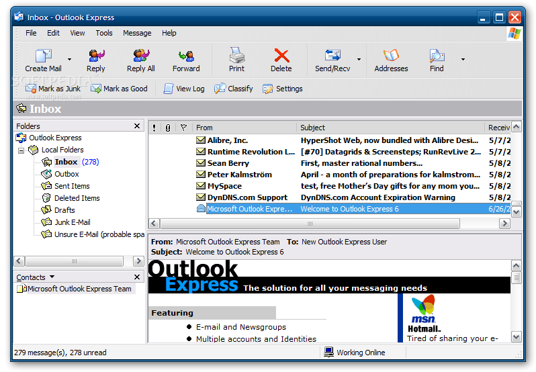Open the File menu
Viewport: 536px width, 372px height.
31,33
